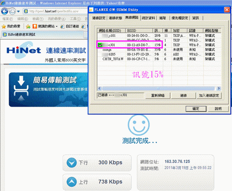This screenshot has height=191, width=232.
Task: Click the horizontal scrollbar right arrow
Action: pos(219,88)
